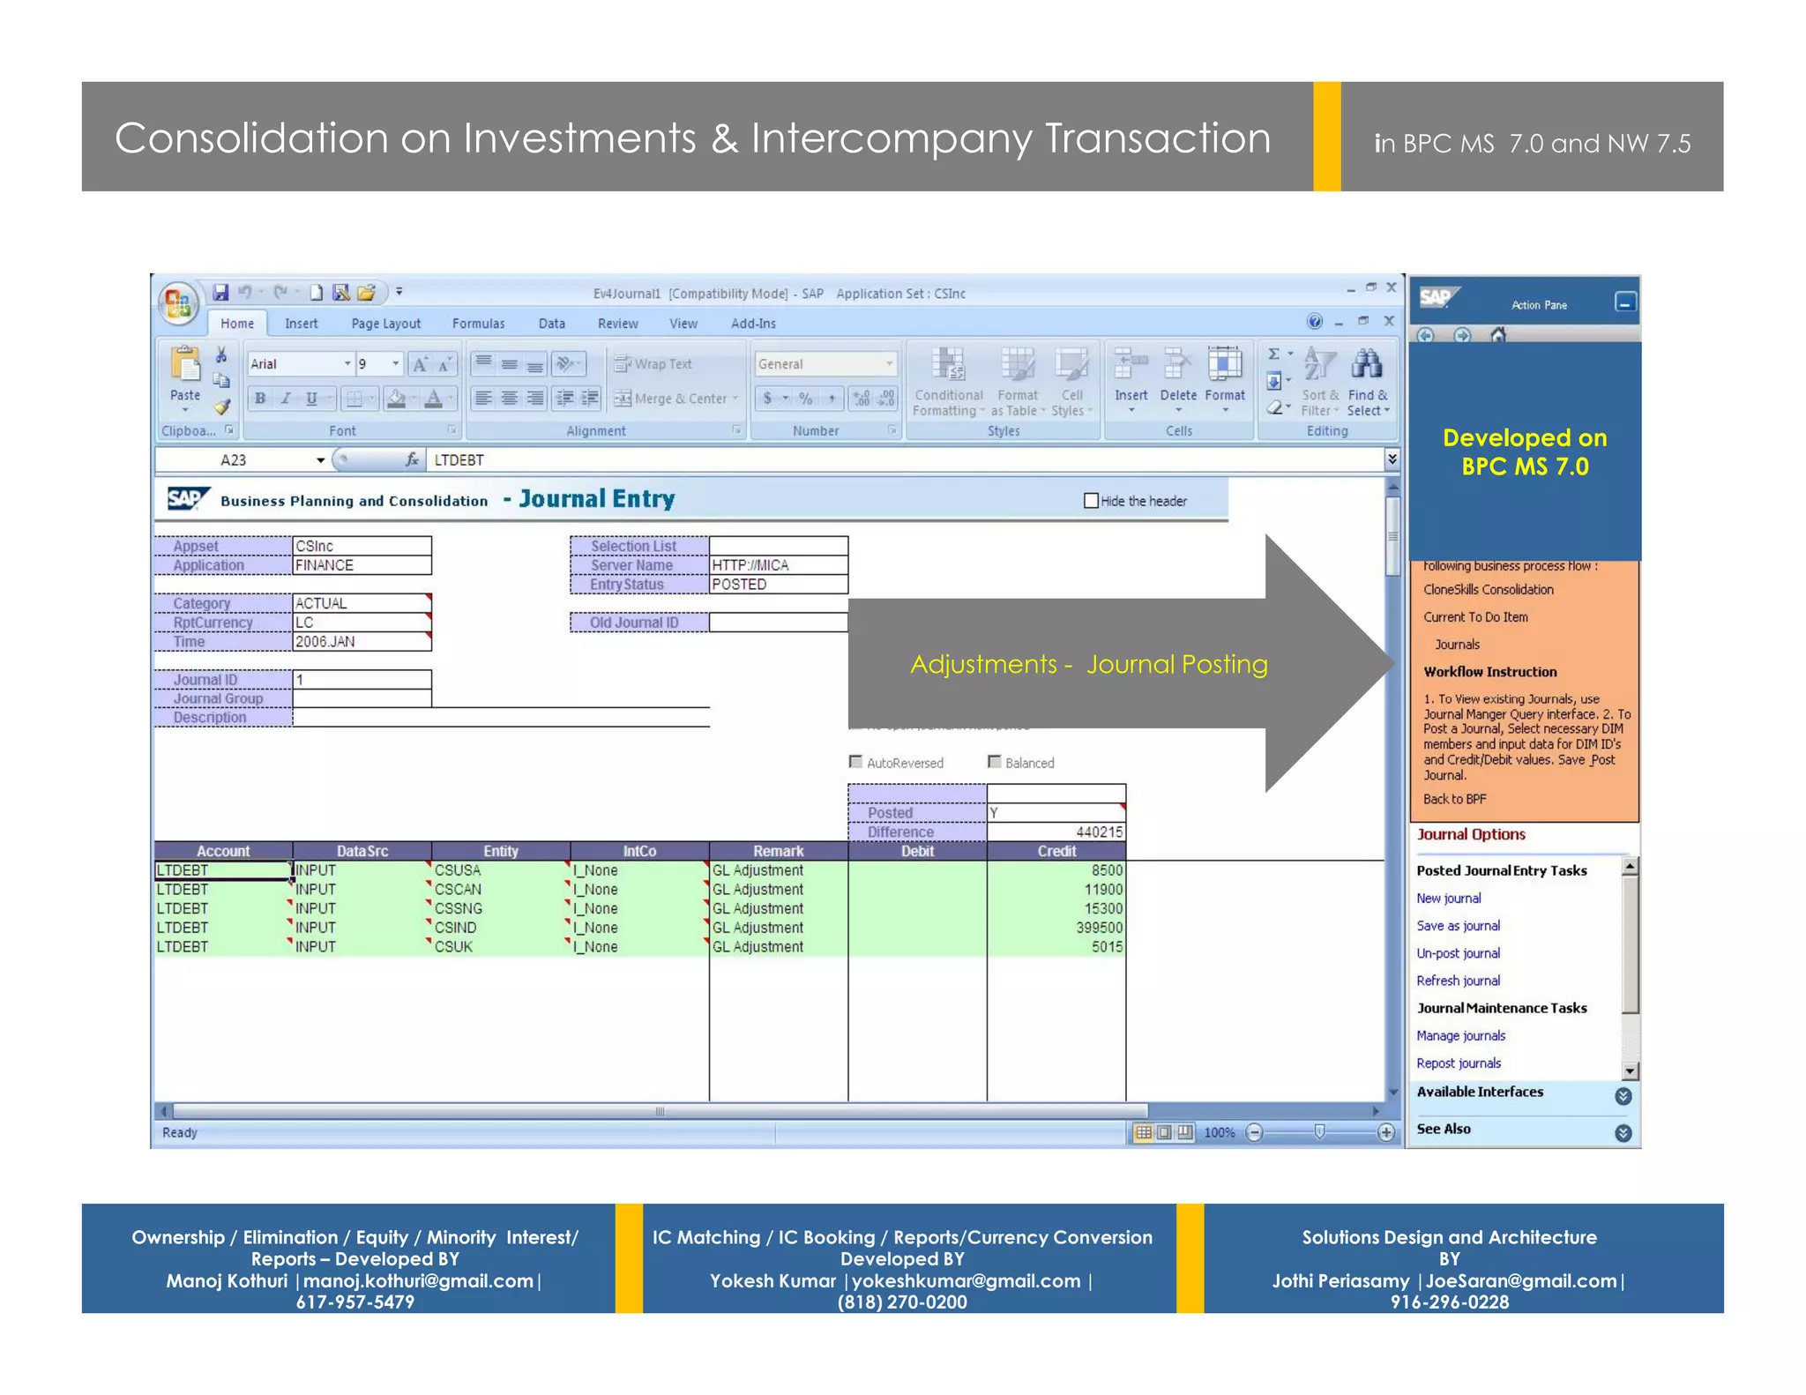Toggle the AutoReversed checkbox

pos(855,762)
